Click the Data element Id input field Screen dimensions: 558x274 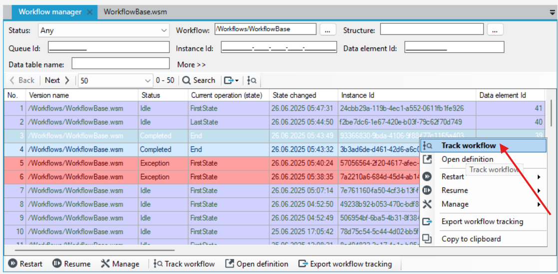tap(454, 47)
